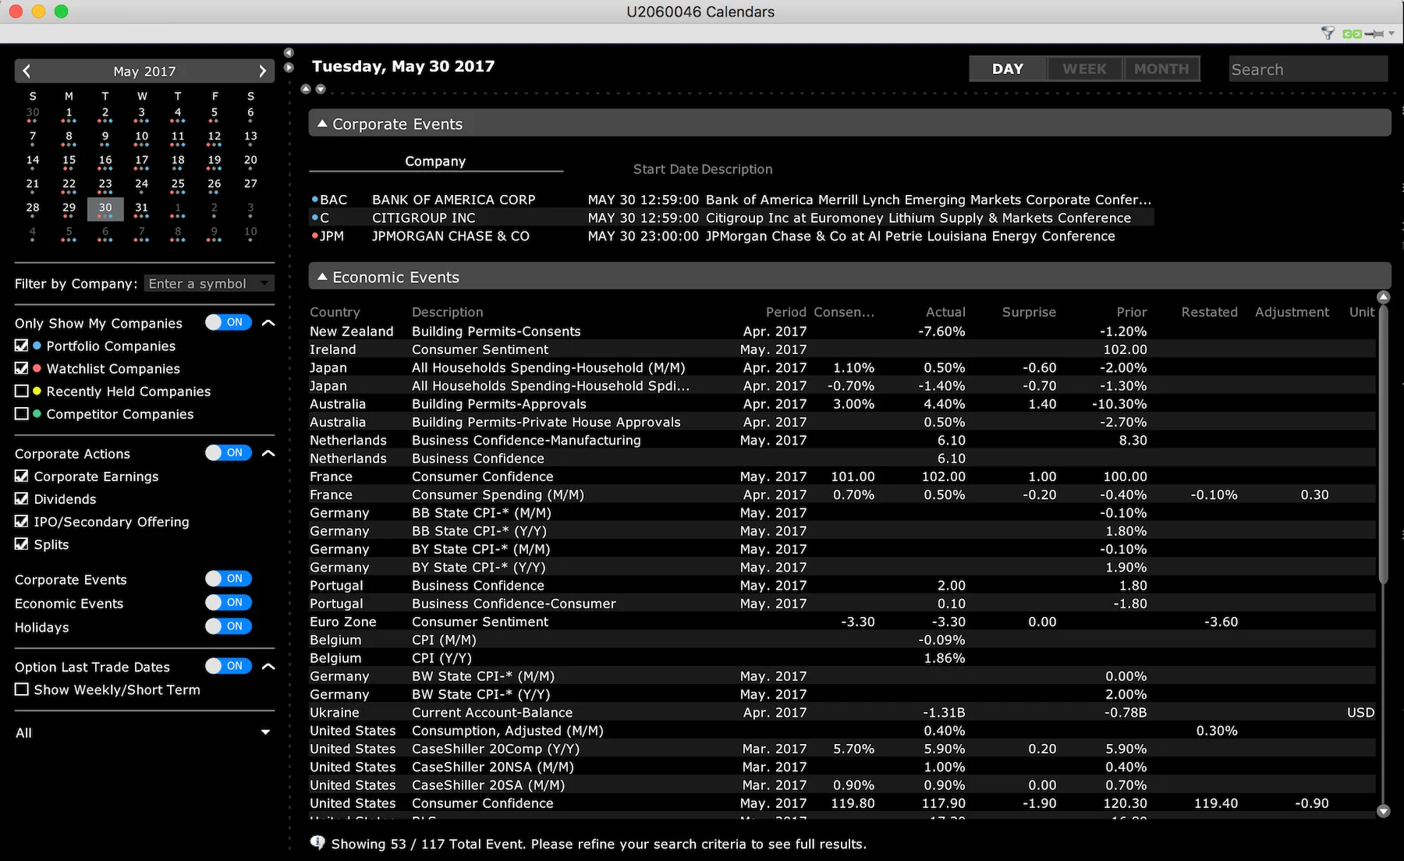Click the right-pointing panel arrow circle icon
The width and height of the screenshot is (1404, 861).
click(x=289, y=68)
